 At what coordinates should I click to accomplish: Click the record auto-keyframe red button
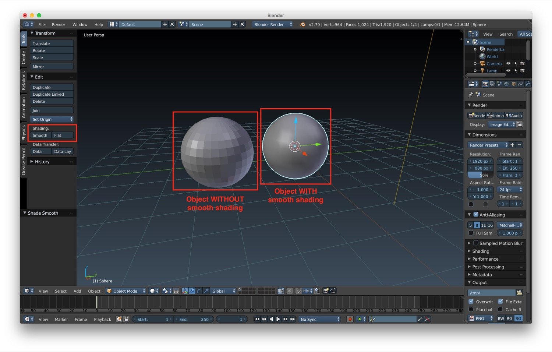click(x=350, y=319)
